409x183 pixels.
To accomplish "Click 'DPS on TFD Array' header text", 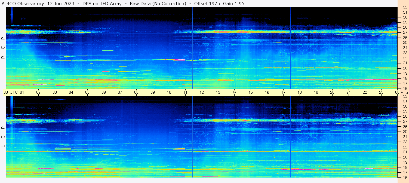I will (102, 4).
